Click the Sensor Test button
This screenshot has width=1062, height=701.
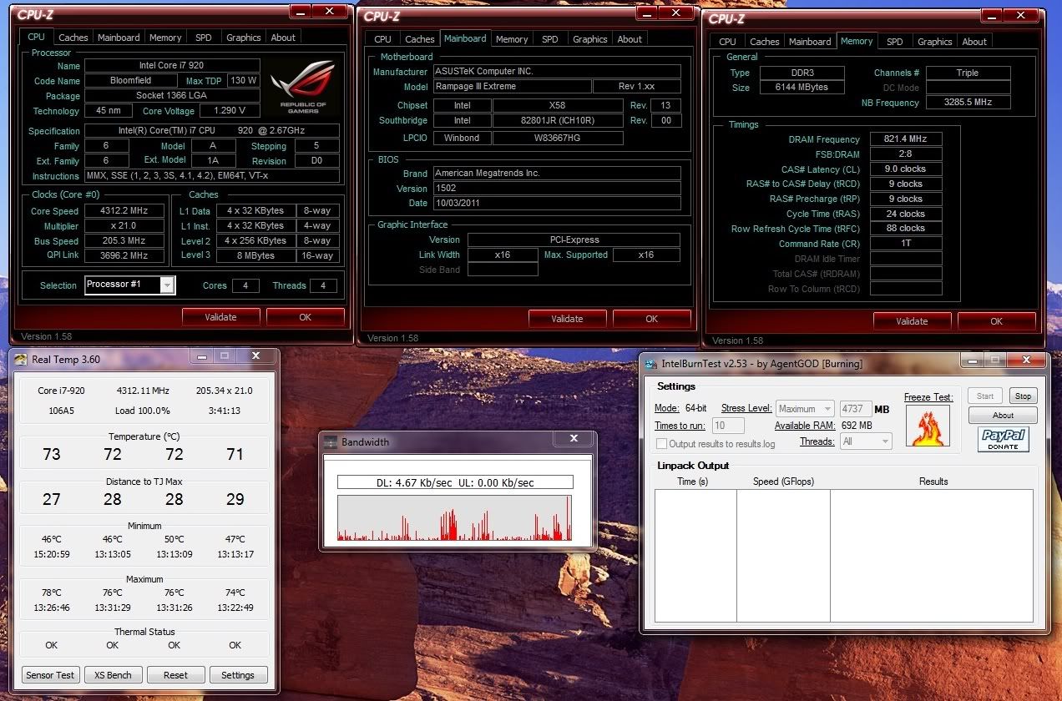pos(50,675)
